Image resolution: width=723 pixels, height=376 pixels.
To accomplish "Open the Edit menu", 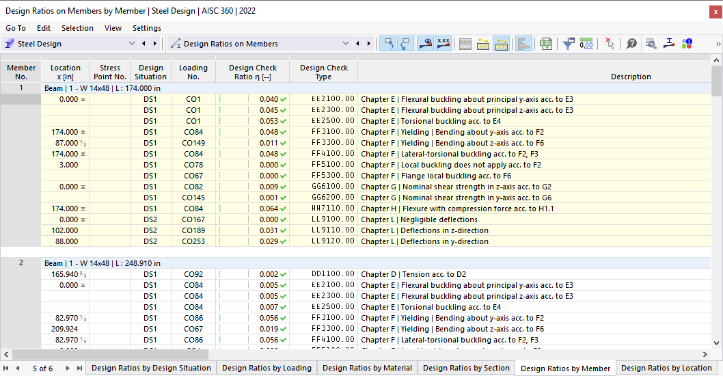I will (x=44, y=28).
